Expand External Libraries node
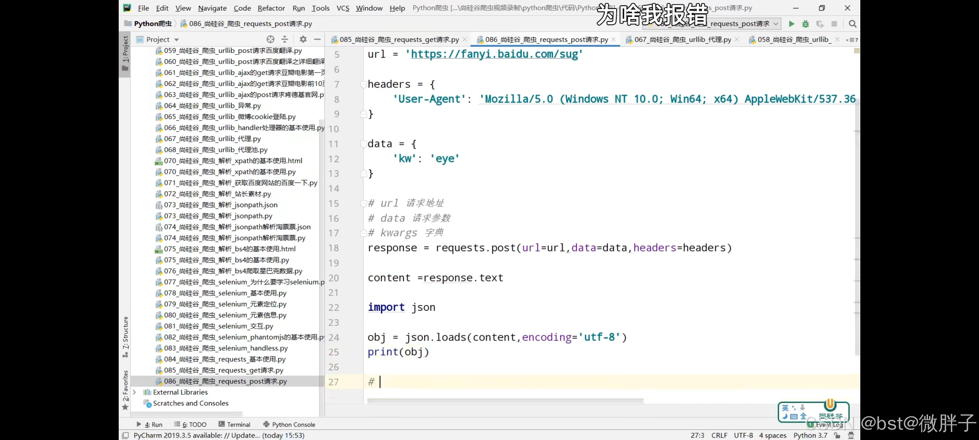This screenshot has height=440, width=979. pos(134,392)
